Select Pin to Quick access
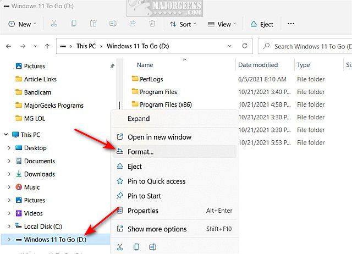The width and height of the screenshot is (352, 254). (x=175, y=181)
